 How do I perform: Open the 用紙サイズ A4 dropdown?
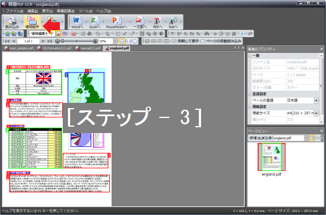pyautogui.click(x=316, y=113)
